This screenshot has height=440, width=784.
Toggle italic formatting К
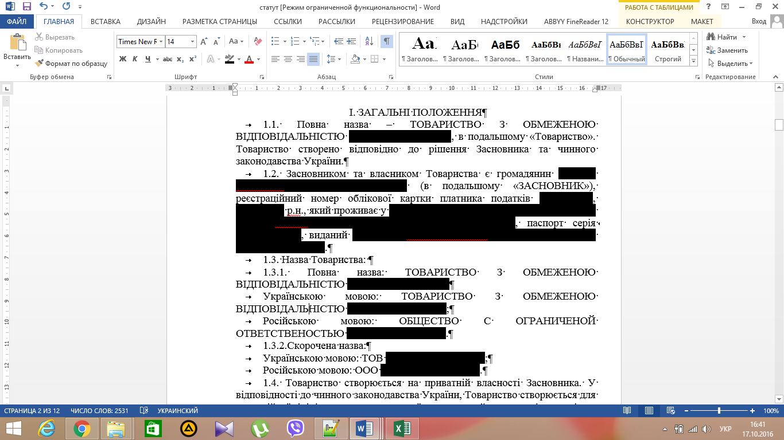pos(135,59)
